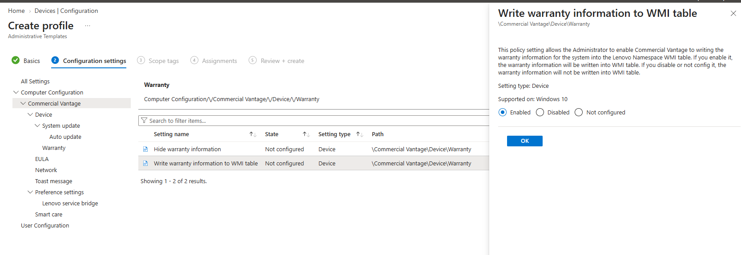Collapse the Commercial Vantage tree node
The image size is (741, 255).
[x=23, y=103]
